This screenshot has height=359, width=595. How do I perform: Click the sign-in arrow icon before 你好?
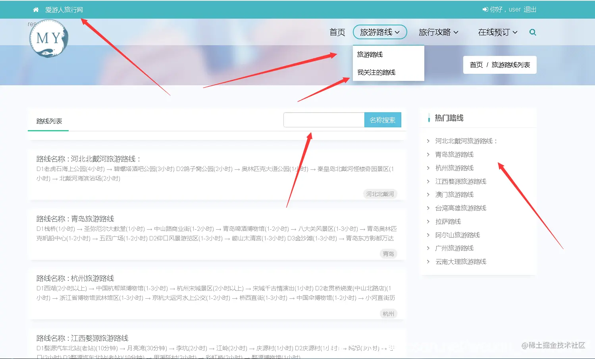(x=485, y=10)
